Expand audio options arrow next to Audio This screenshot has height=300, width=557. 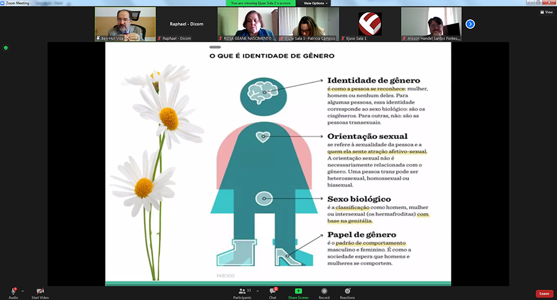click(23, 291)
